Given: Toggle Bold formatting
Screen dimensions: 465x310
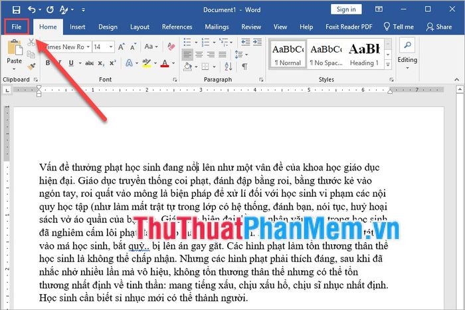Looking at the screenshot, I should click(48, 63).
